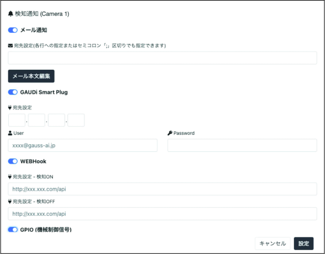Select the first IP address octet box
This screenshot has height=254, width=325.
click(x=17, y=120)
